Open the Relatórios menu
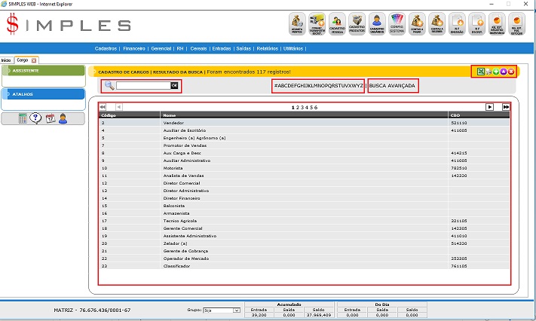Screen dimensions: 536x321 [268, 48]
